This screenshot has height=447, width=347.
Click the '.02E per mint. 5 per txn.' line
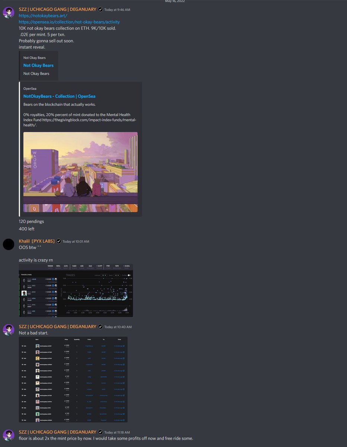point(42,35)
